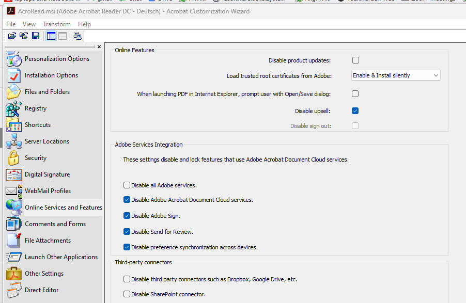Click the networked computers toolbar icon
This screenshot has width=466, height=303.
pos(77,36)
